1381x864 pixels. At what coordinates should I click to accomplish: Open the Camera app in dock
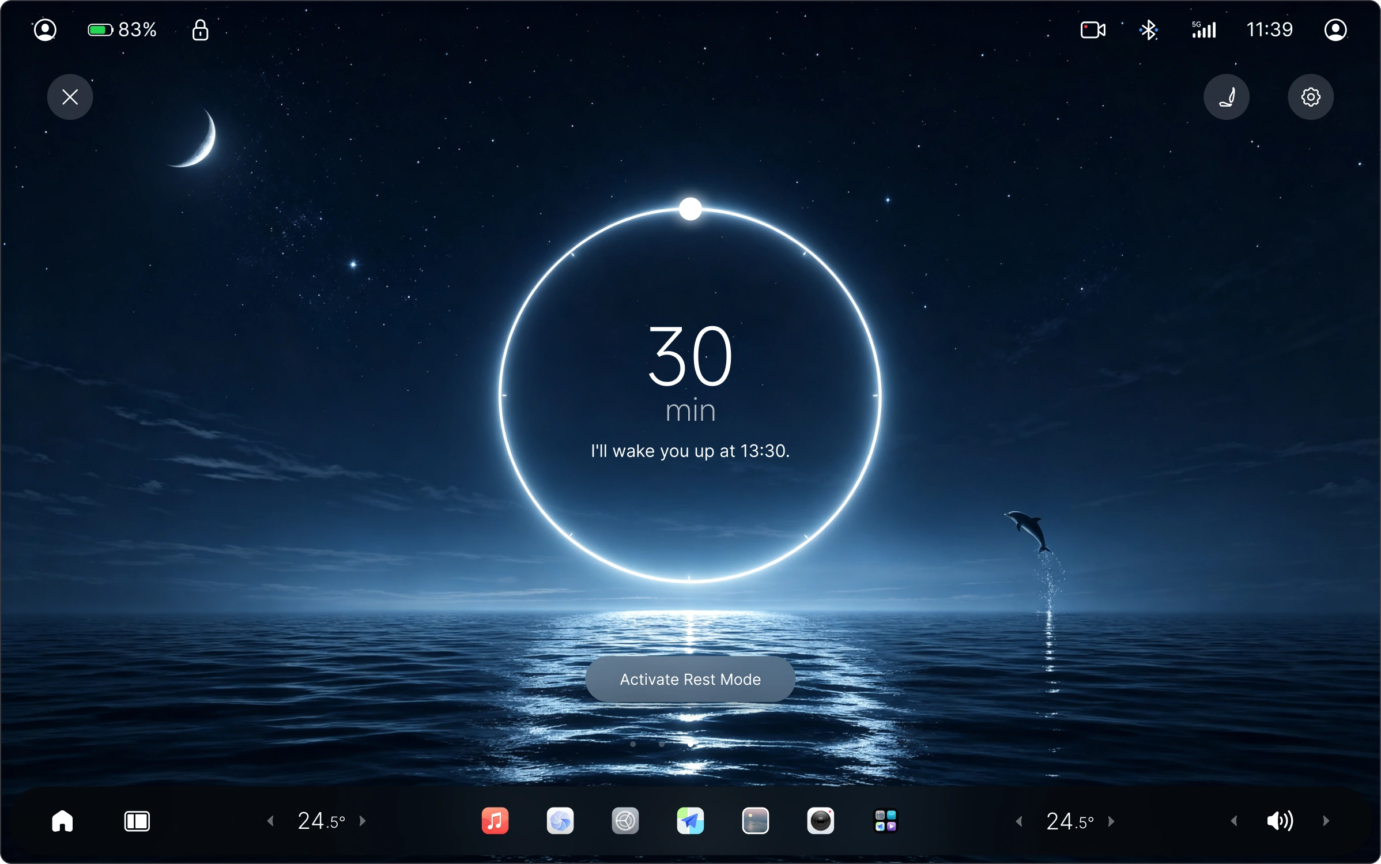click(820, 821)
